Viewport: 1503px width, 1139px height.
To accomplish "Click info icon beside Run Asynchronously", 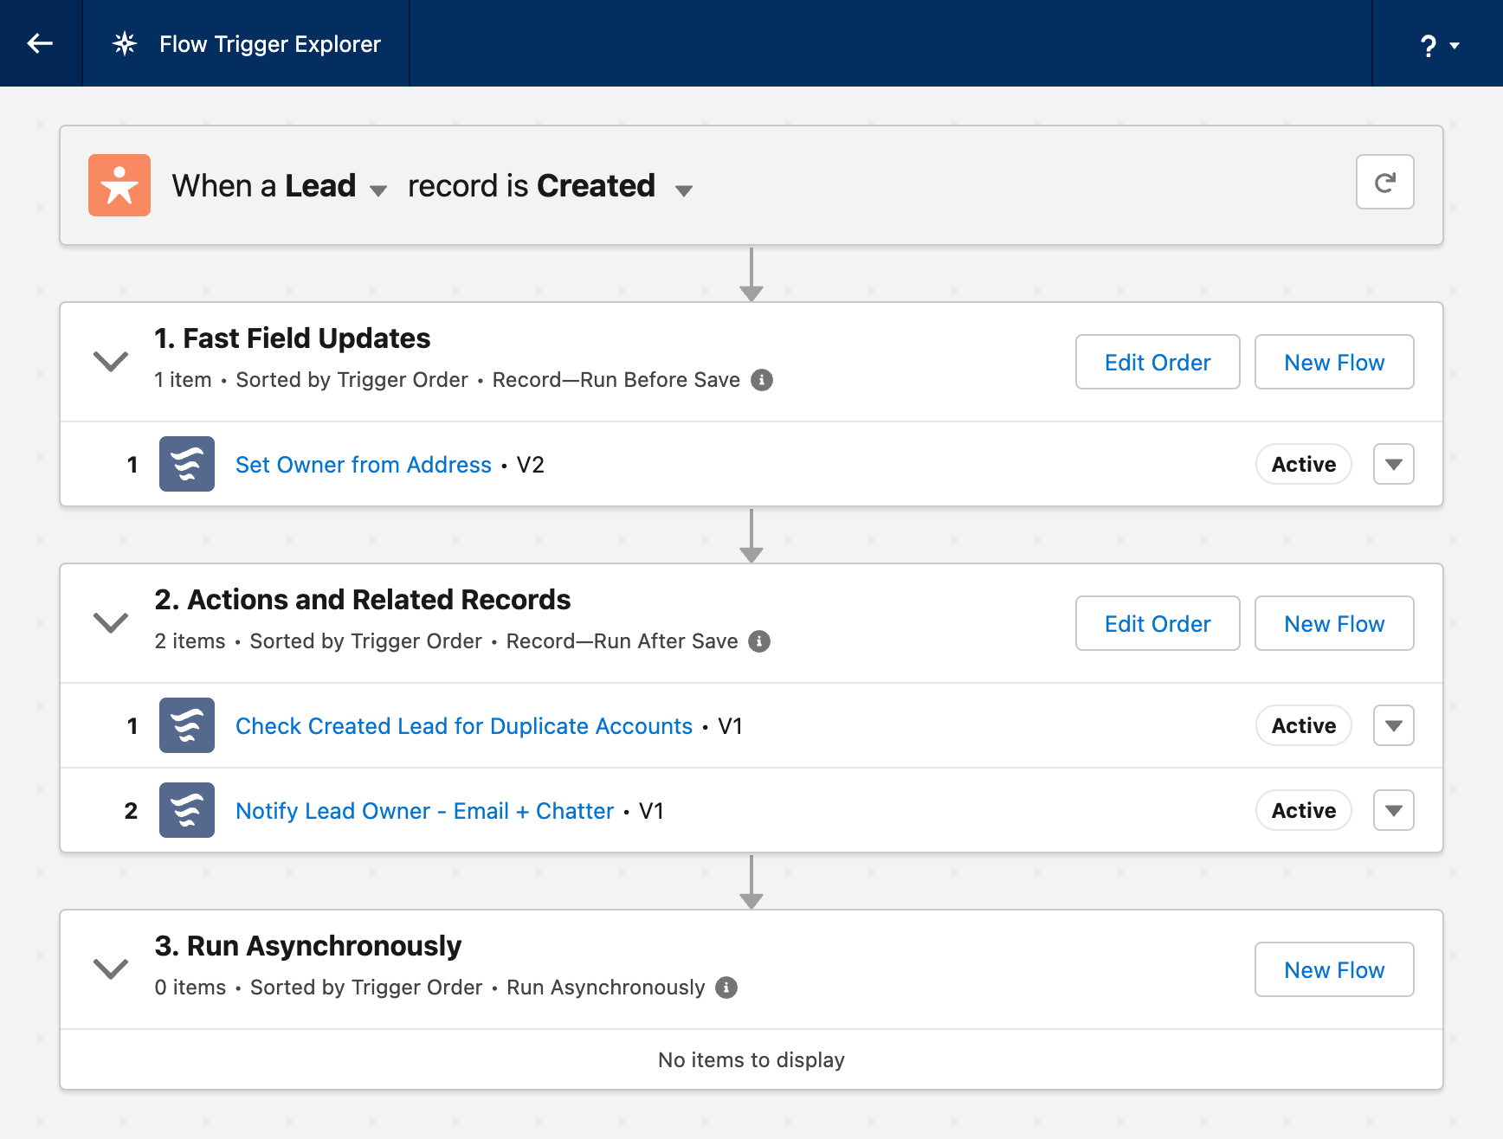I will point(726,988).
